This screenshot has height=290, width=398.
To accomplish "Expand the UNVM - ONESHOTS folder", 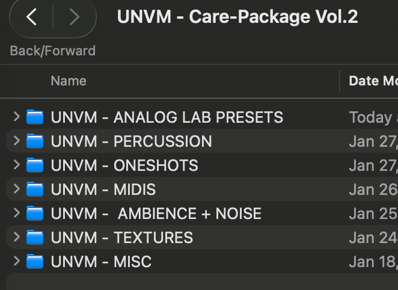I will (17, 165).
